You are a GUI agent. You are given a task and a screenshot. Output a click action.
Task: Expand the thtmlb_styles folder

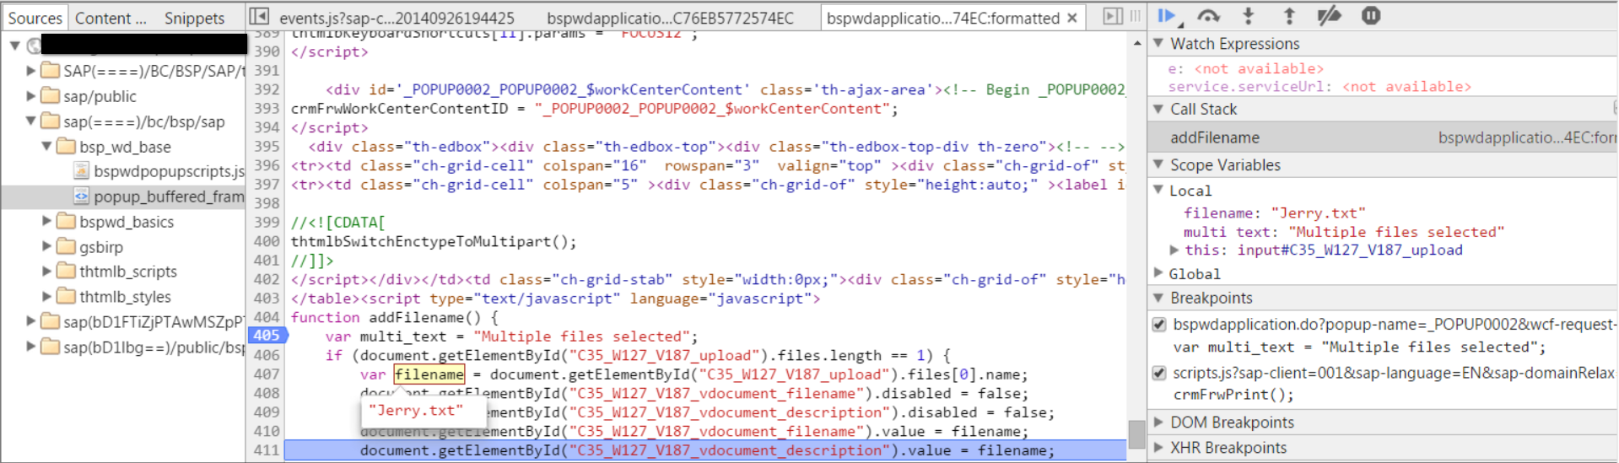[x=47, y=296]
